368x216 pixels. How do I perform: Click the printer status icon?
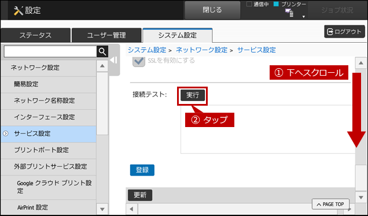pyautogui.click(x=289, y=13)
